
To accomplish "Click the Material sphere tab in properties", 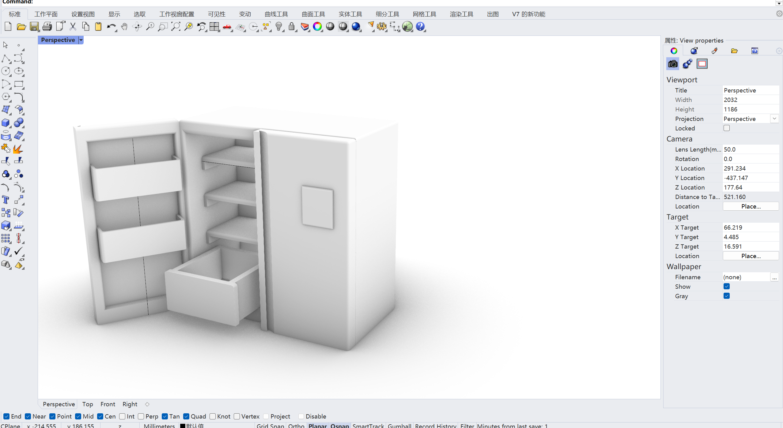I will click(694, 51).
